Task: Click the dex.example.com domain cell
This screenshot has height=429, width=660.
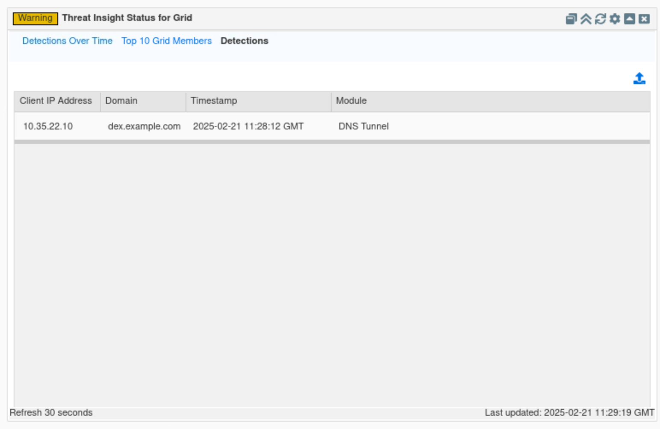Action: [144, 126]
